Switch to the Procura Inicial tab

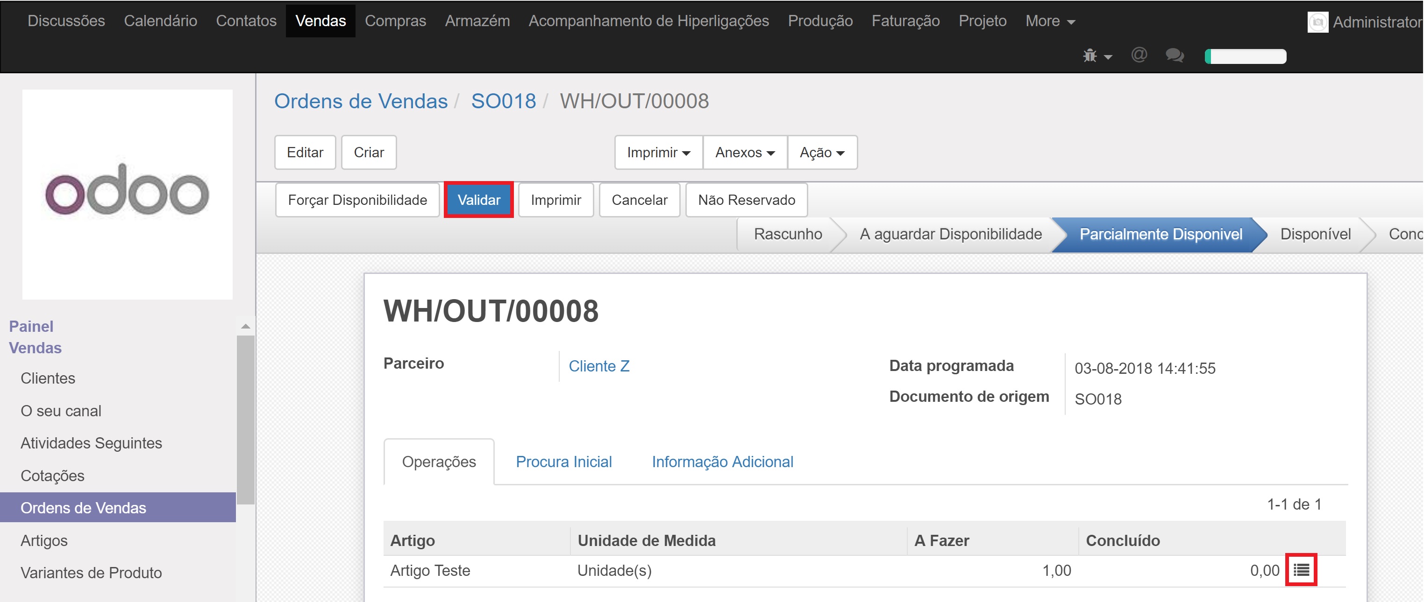coord(563,462)
